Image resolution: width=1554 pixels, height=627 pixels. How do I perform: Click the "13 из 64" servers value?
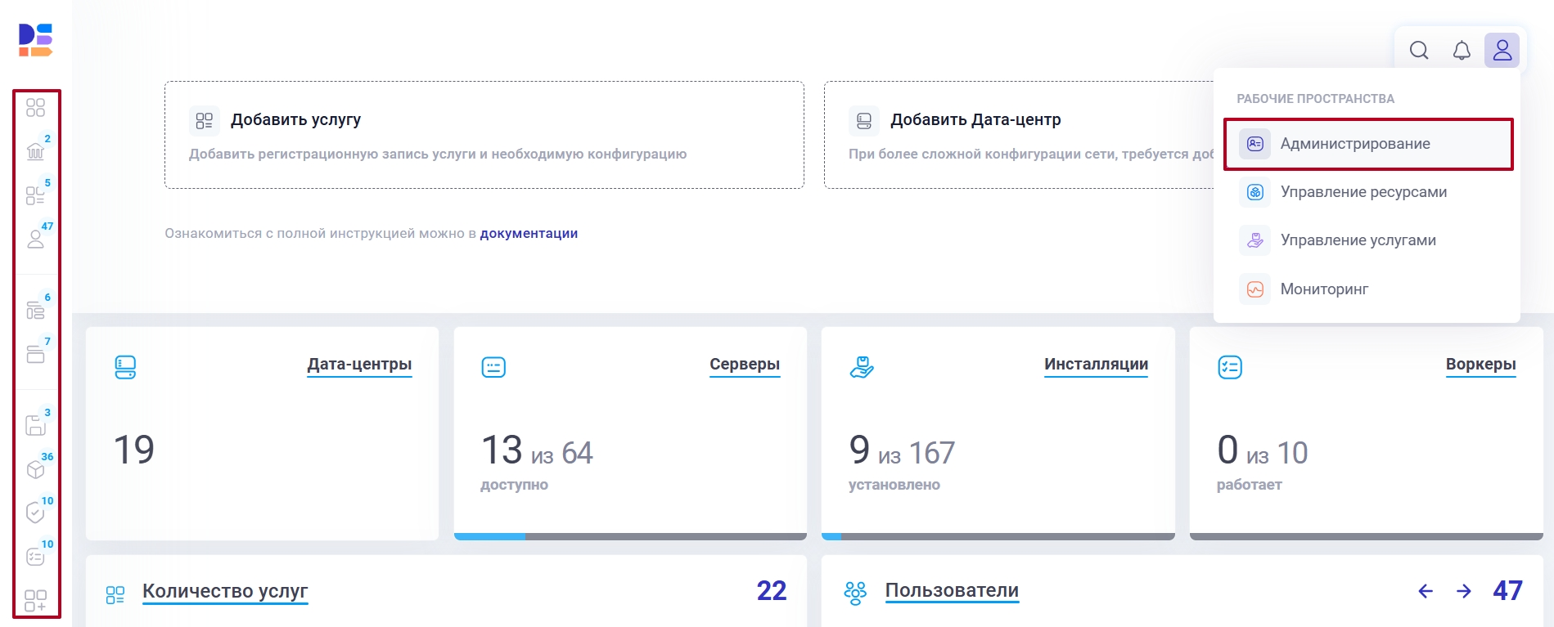pos(537,450)
